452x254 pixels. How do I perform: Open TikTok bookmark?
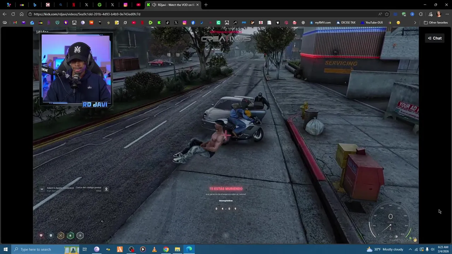tap(167, 23)
